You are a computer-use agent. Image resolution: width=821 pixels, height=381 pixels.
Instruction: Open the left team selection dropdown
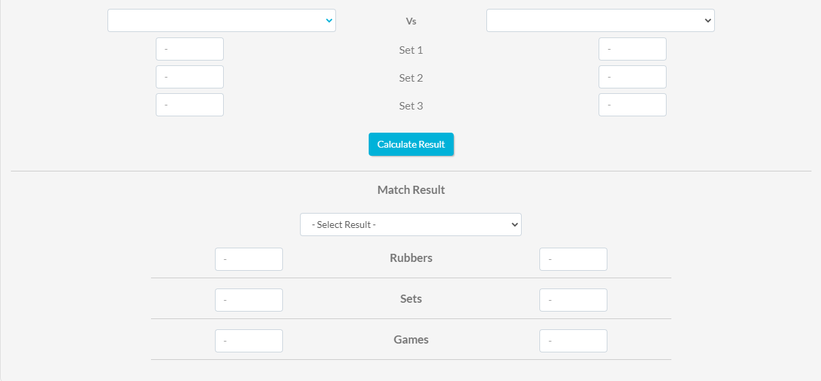pyautogui.click(x=222, y=20)
